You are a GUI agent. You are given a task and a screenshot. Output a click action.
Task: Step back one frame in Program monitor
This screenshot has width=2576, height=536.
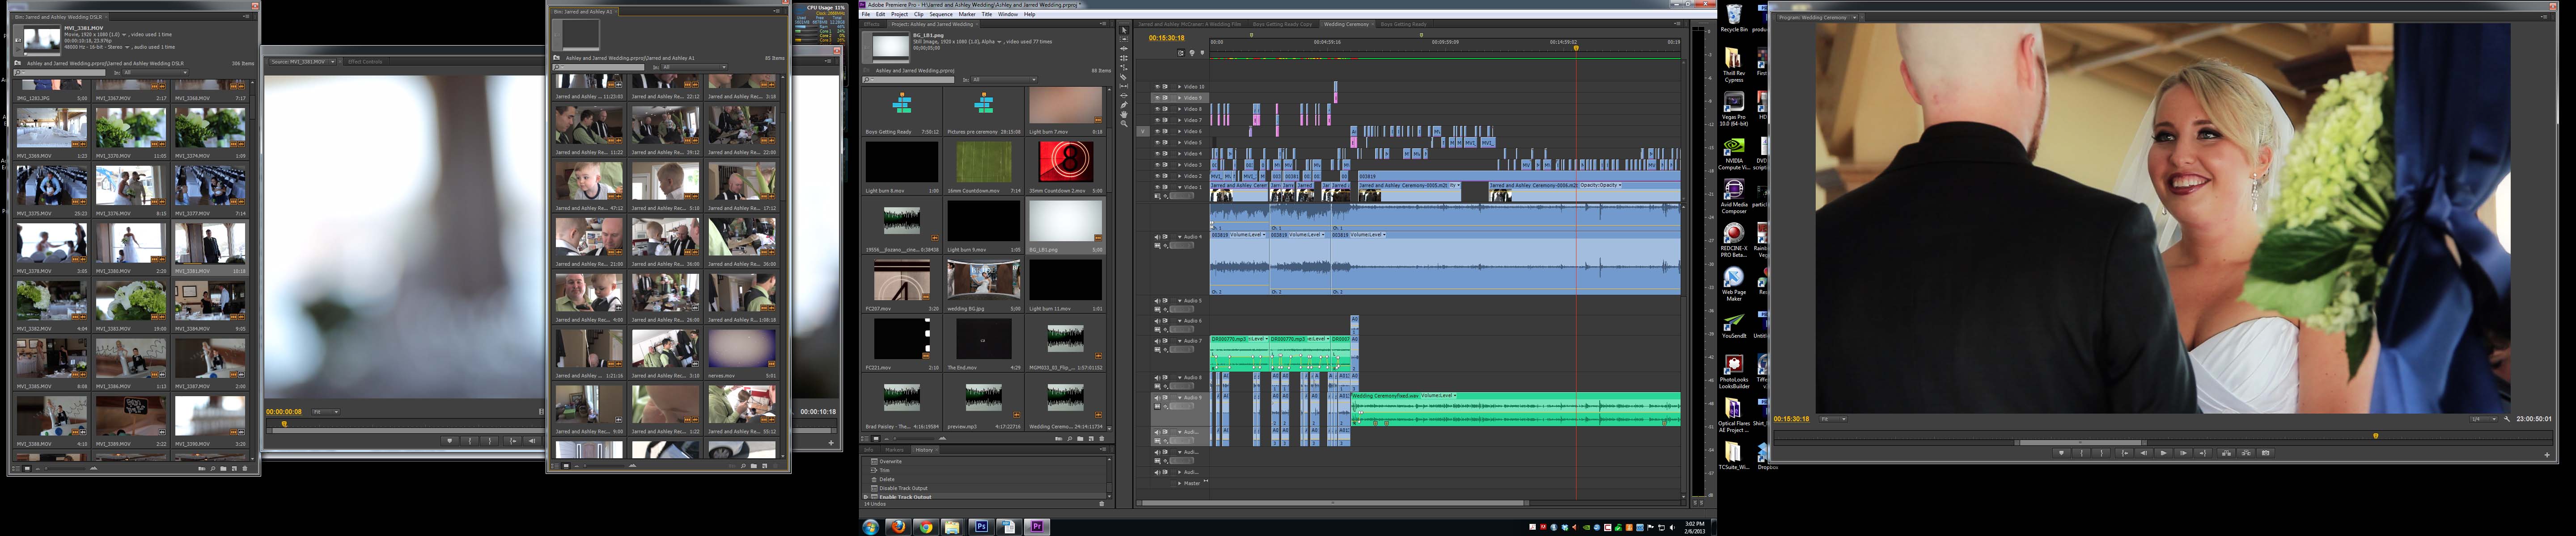2144,453
